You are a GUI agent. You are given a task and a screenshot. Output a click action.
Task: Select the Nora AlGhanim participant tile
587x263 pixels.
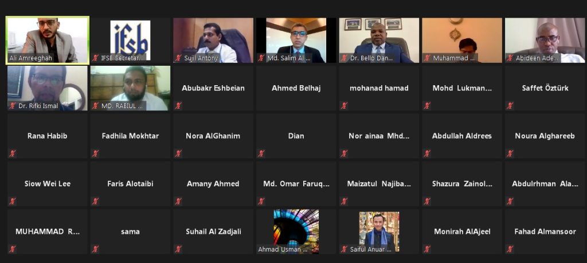[x=213, y=136]
